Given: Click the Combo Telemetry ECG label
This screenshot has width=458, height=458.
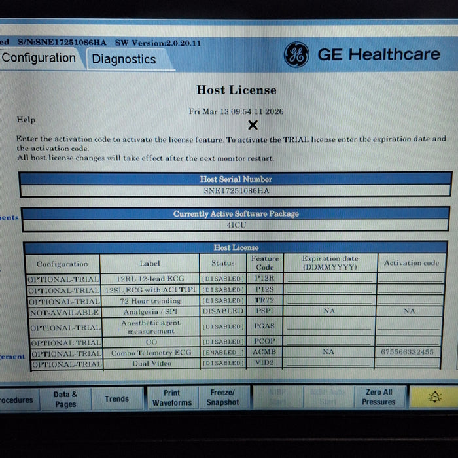Looking at the screenshot, I should [x=151, y=353].
